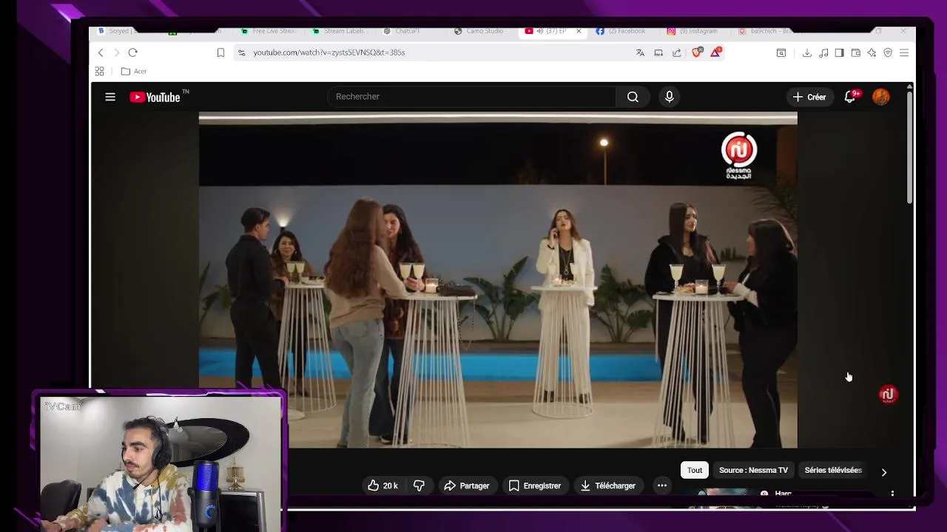Click the page vertical scrollbar

tap(909, 148)
